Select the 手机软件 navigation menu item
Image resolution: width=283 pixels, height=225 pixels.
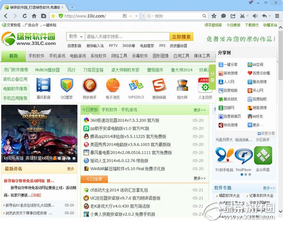click(x=36, y=56)
